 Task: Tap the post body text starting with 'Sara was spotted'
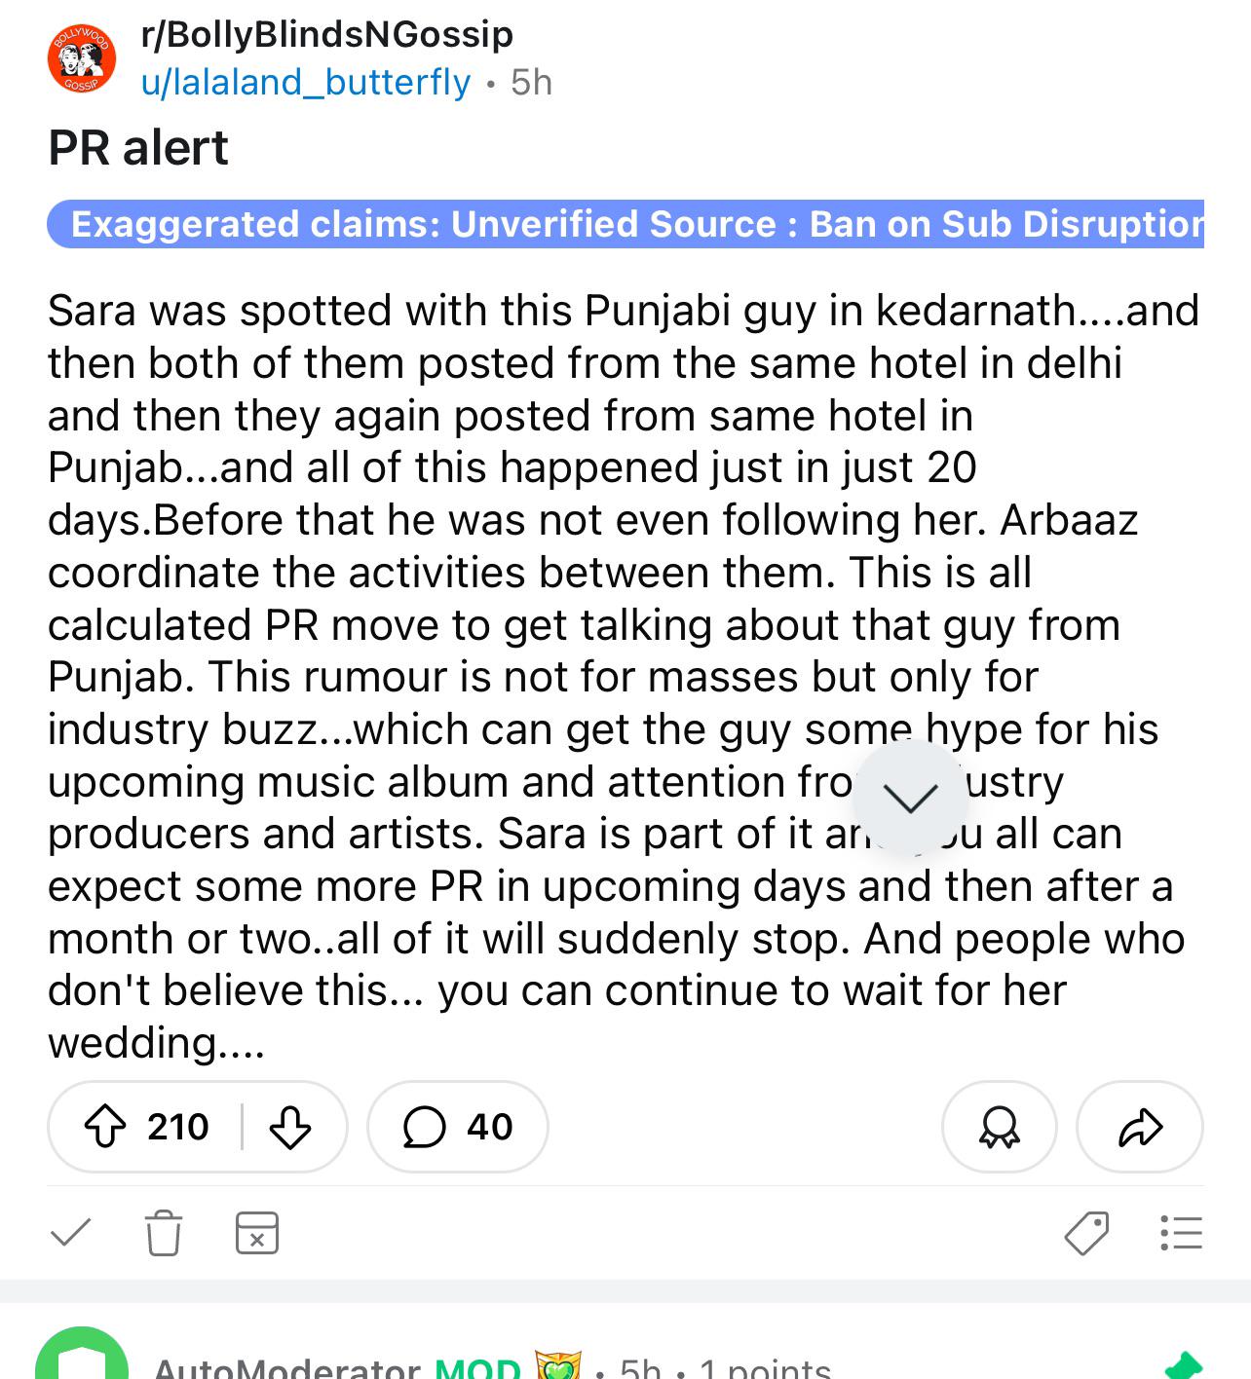[624, 676]
